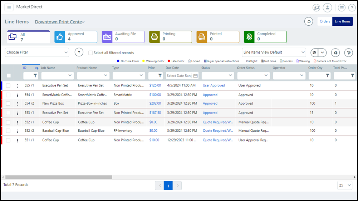Open the calendar icon in Due Date filter
The image size is (358, 201).
195,76
